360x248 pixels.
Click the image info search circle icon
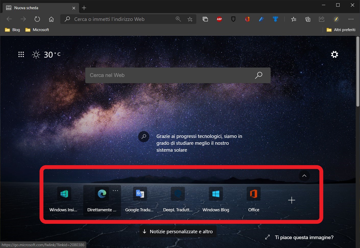coord(144,137)
